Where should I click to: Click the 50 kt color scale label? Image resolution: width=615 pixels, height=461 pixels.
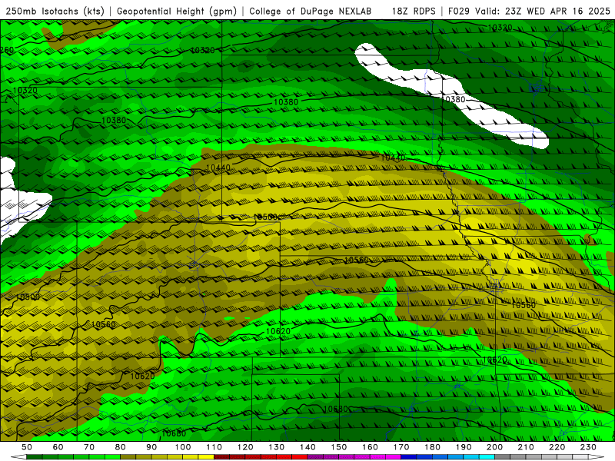click(27, 447)
